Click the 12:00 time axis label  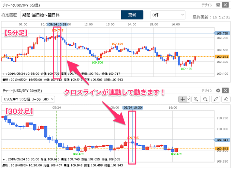pyautogui.click(x=88, y=25)
